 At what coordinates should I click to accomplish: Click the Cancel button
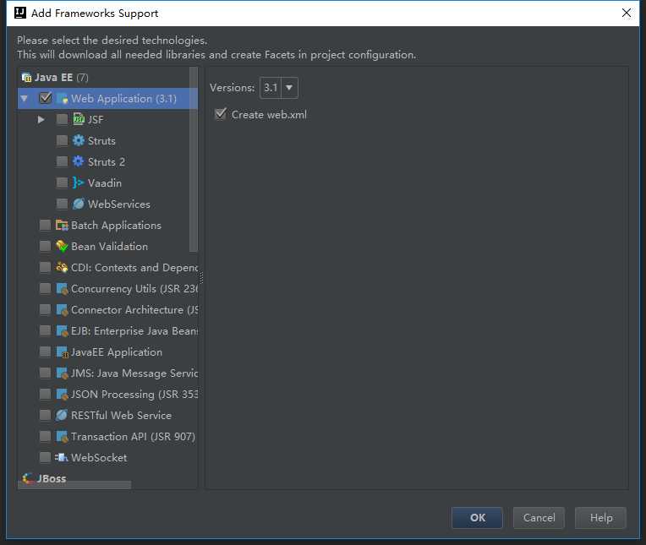click(x=539, y=518)
